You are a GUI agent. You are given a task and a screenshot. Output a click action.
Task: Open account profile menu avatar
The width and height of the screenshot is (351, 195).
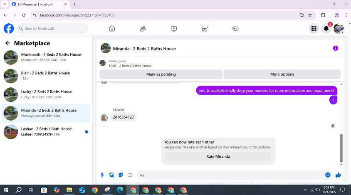coord(339,29)
